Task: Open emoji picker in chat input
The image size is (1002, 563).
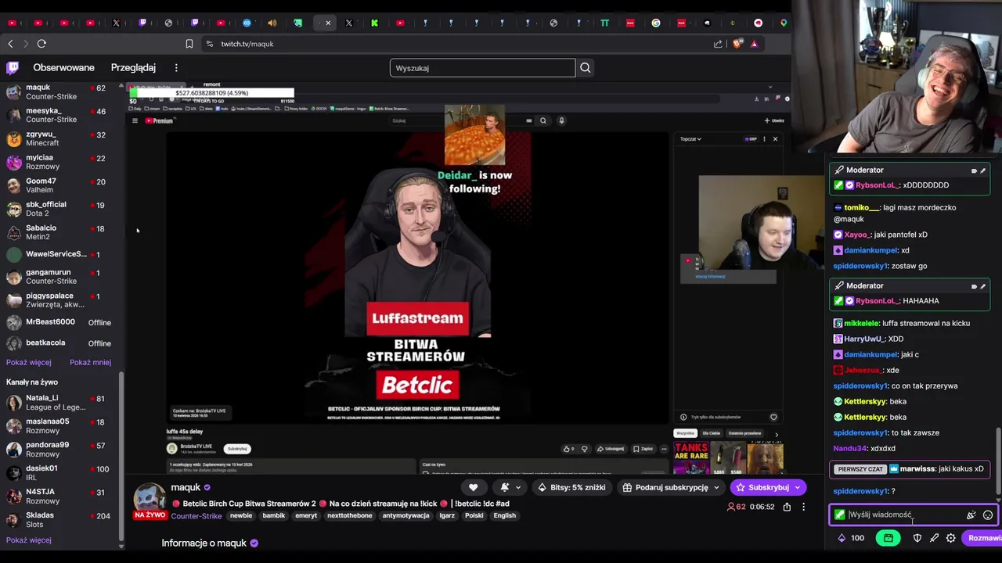Action: 988,515
